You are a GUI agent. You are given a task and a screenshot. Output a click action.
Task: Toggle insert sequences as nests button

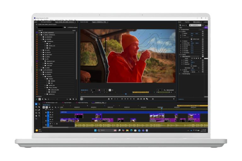[x=44, y=107]
